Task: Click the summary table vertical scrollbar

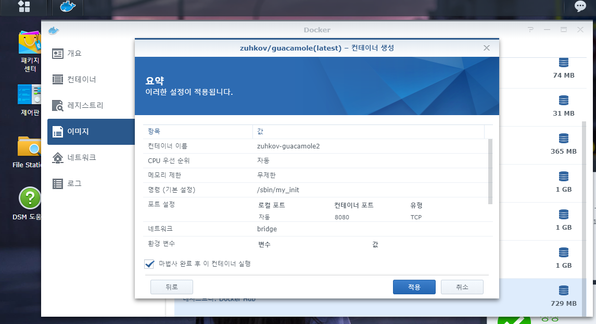Action: pyautogui.click(x=490, y=171)
